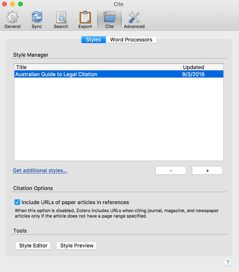Screen dimensions: 239x272
Task: Minimize the window with yellow button
Action: [12, 4]
